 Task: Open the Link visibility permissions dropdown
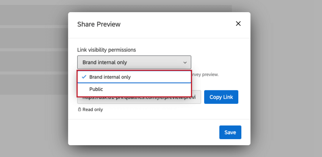click(x=134, y=62)
